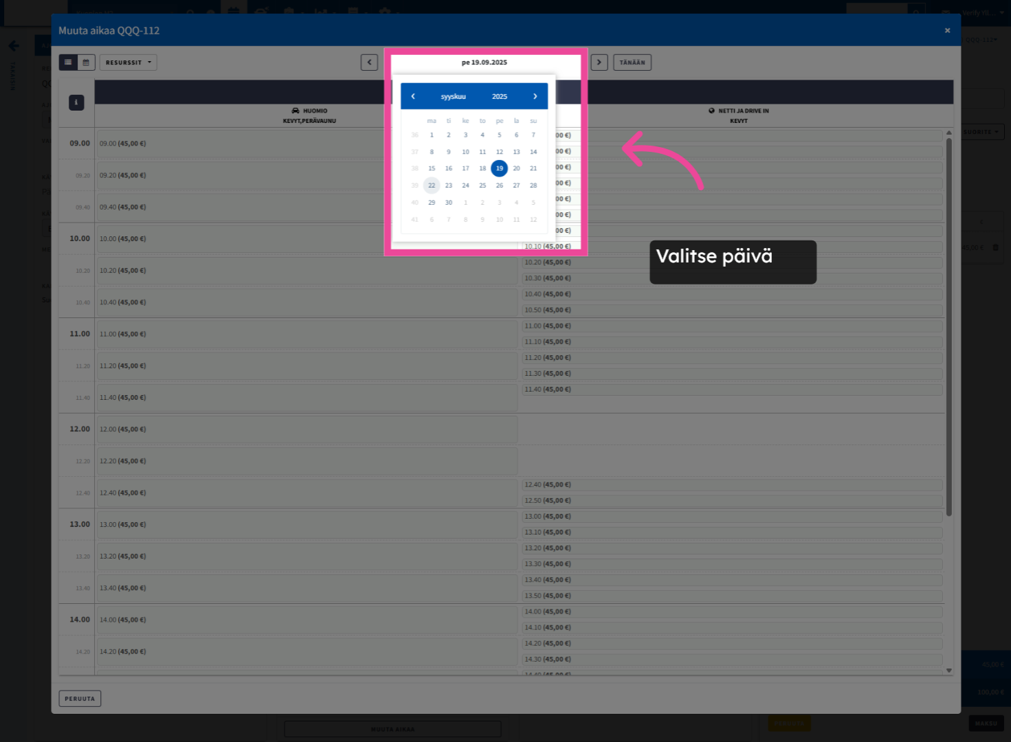Select 11.00 slot in Huomio column

pyautogui.click(x=307, y=334)
